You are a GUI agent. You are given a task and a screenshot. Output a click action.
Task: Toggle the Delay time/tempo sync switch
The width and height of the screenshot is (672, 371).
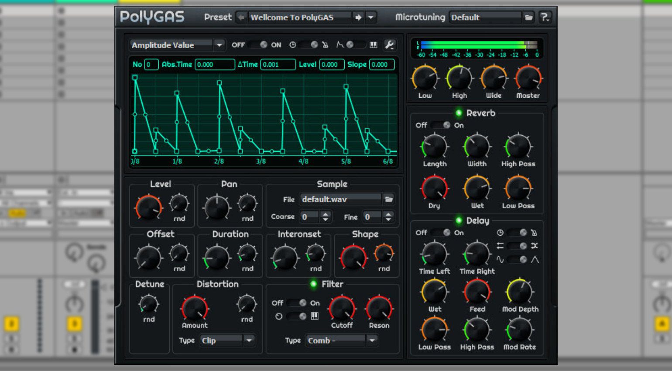(518, 233)
